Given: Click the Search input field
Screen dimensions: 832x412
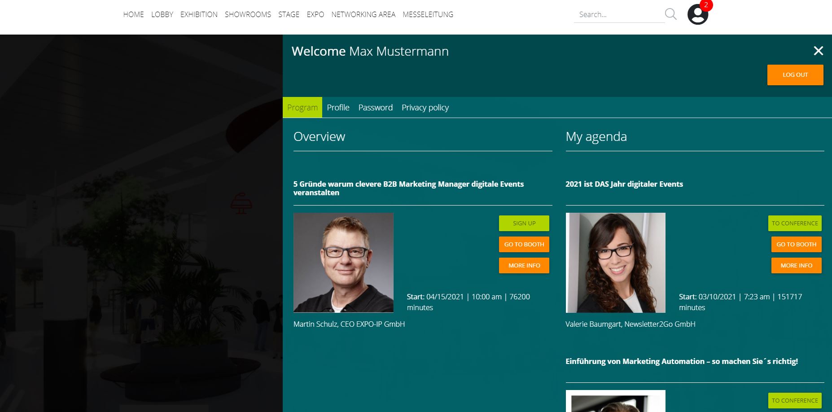Looking at the screenshot, I should 618,14.
